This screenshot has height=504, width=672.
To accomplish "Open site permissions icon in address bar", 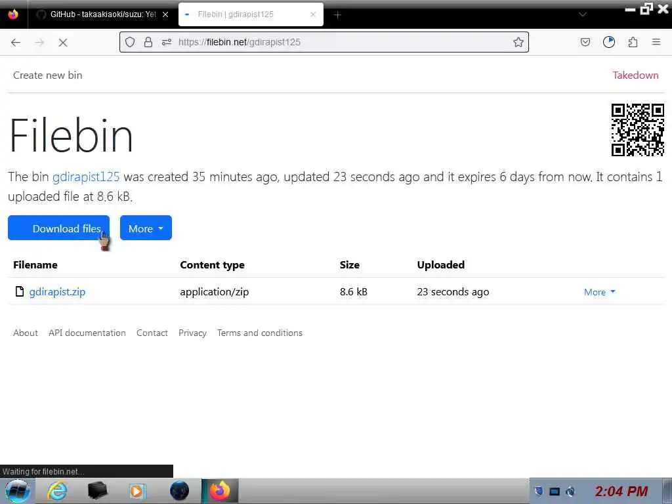I will (167, 42).
